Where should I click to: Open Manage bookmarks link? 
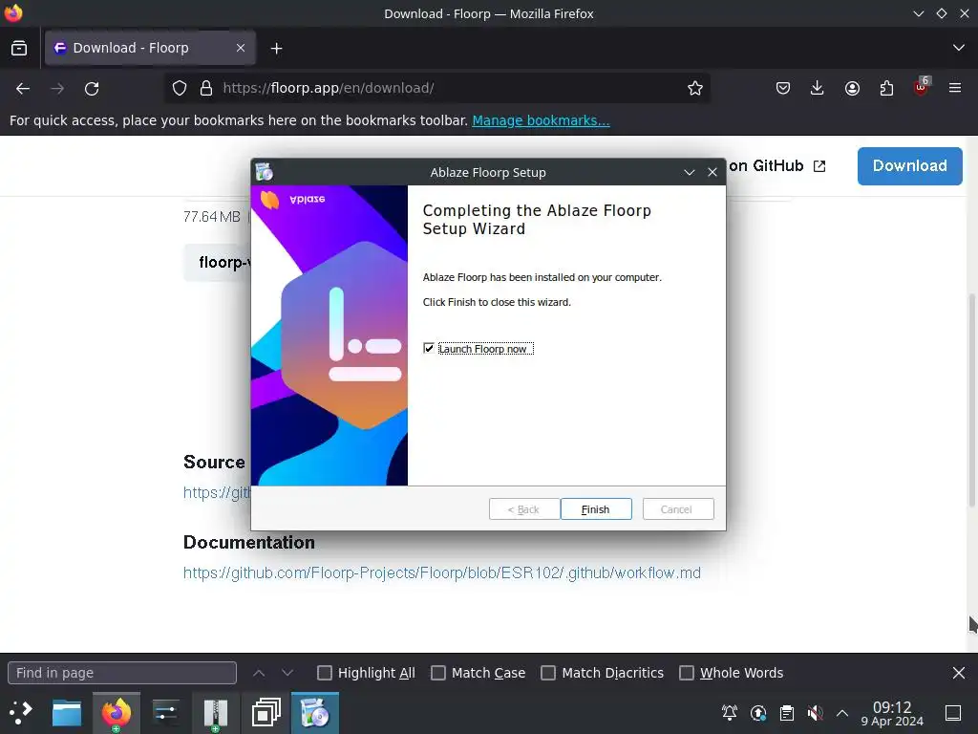click(541, 120)
